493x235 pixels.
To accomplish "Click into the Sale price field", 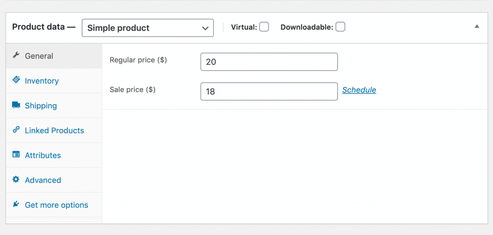I will point(269,91).
